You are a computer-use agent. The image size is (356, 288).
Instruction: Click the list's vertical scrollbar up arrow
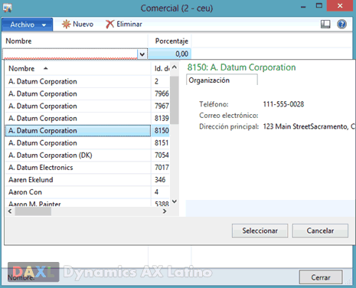pyautogui.click(x=175, y=67)
